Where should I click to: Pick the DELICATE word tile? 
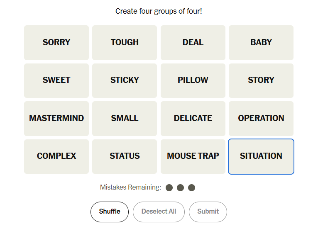pos(193,118)
